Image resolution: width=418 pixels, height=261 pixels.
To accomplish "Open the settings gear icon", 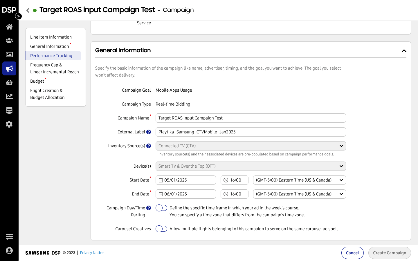I will (x=9, y=124).
